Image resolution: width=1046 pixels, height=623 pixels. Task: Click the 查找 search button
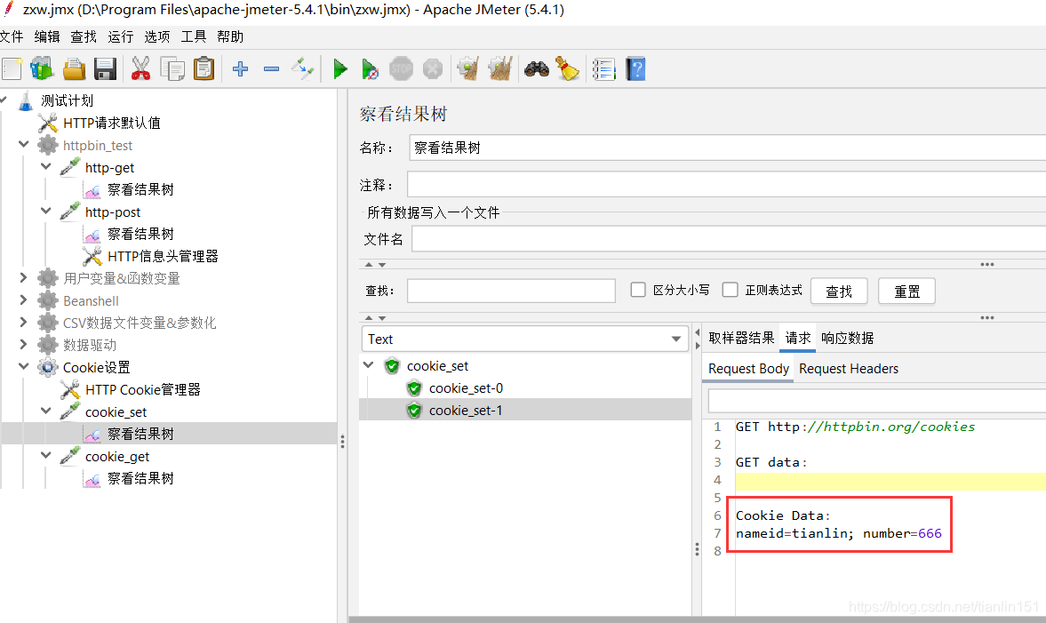(839, 292)
